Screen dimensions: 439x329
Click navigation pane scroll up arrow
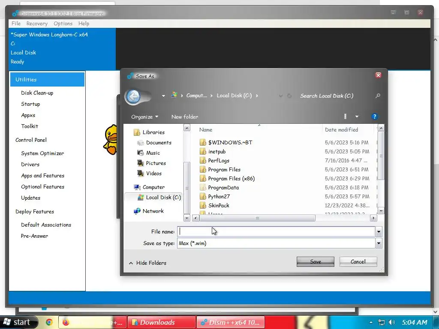(187, 128)
